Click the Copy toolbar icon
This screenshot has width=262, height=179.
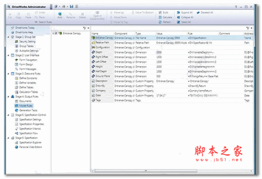point(18,15)
